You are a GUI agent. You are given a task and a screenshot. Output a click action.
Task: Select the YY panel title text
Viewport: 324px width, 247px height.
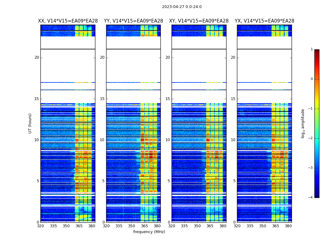[x=133, y=21]
